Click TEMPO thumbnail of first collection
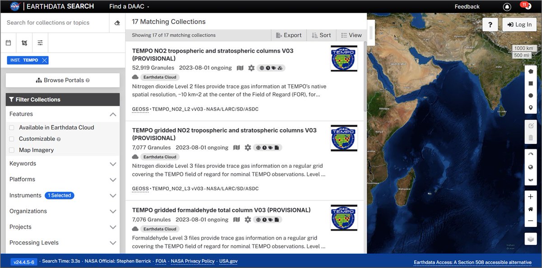The width and height of the screenshot is (542, 268). [x=344, y=59]
